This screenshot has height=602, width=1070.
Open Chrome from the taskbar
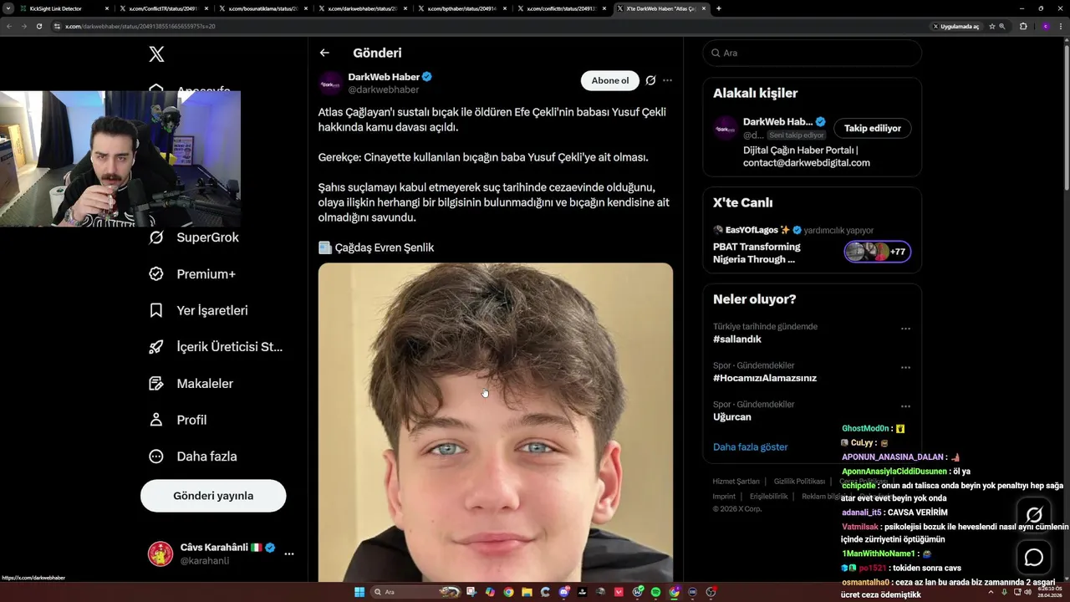coord(508,592)
